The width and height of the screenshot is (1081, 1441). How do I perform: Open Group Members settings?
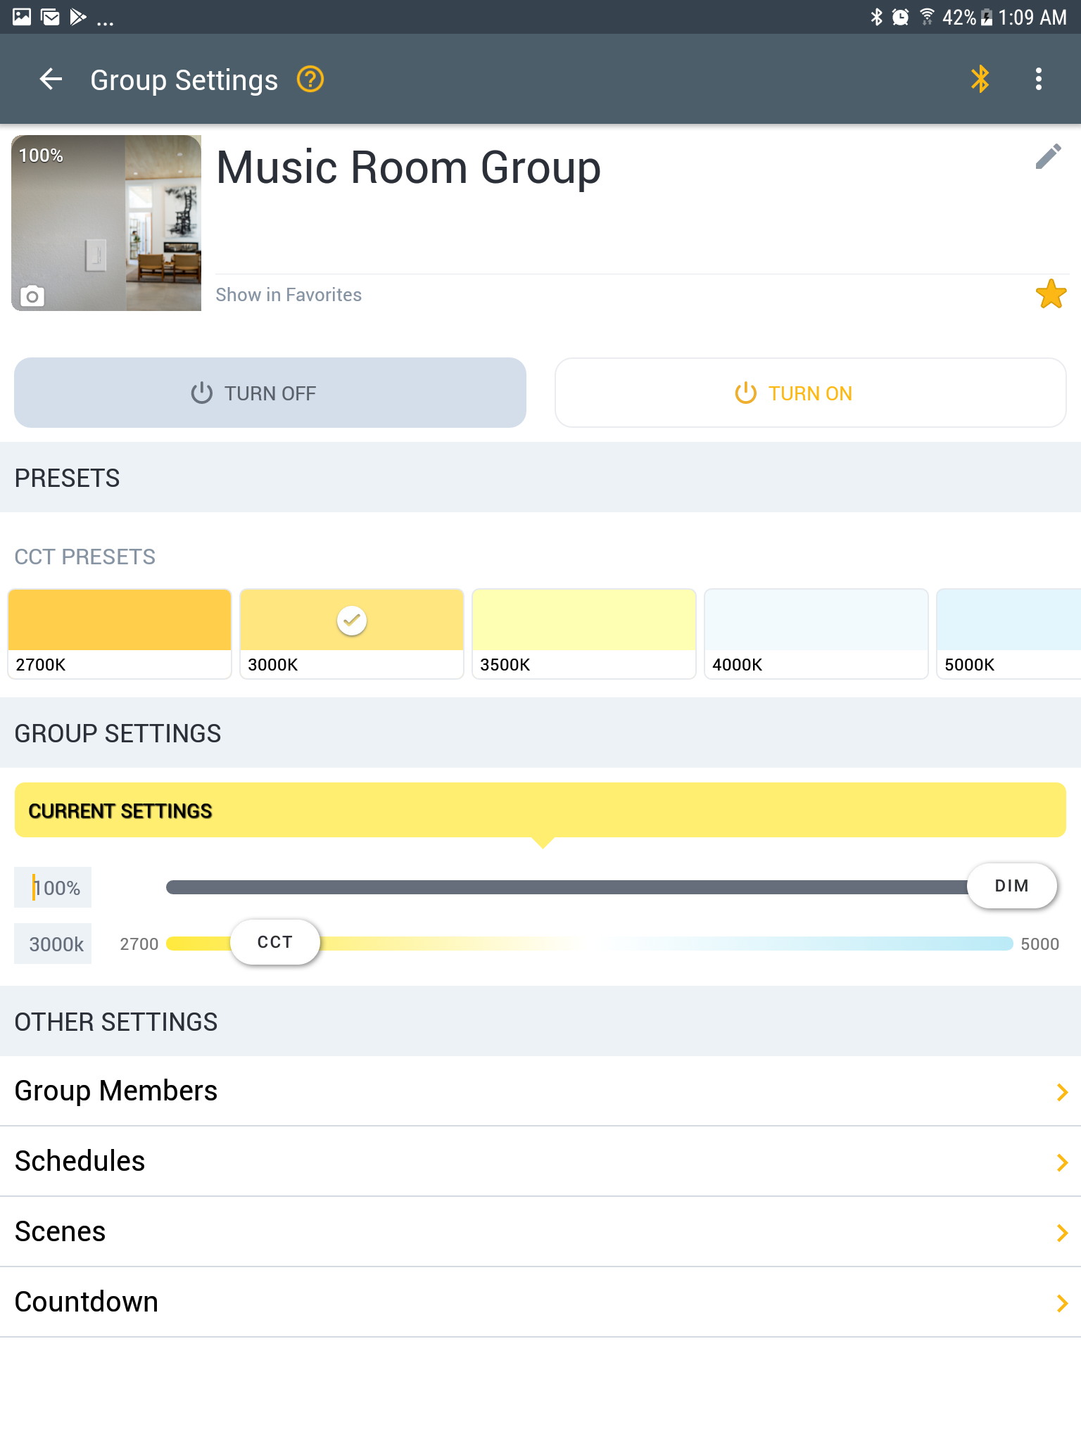tap(540, 1091)
